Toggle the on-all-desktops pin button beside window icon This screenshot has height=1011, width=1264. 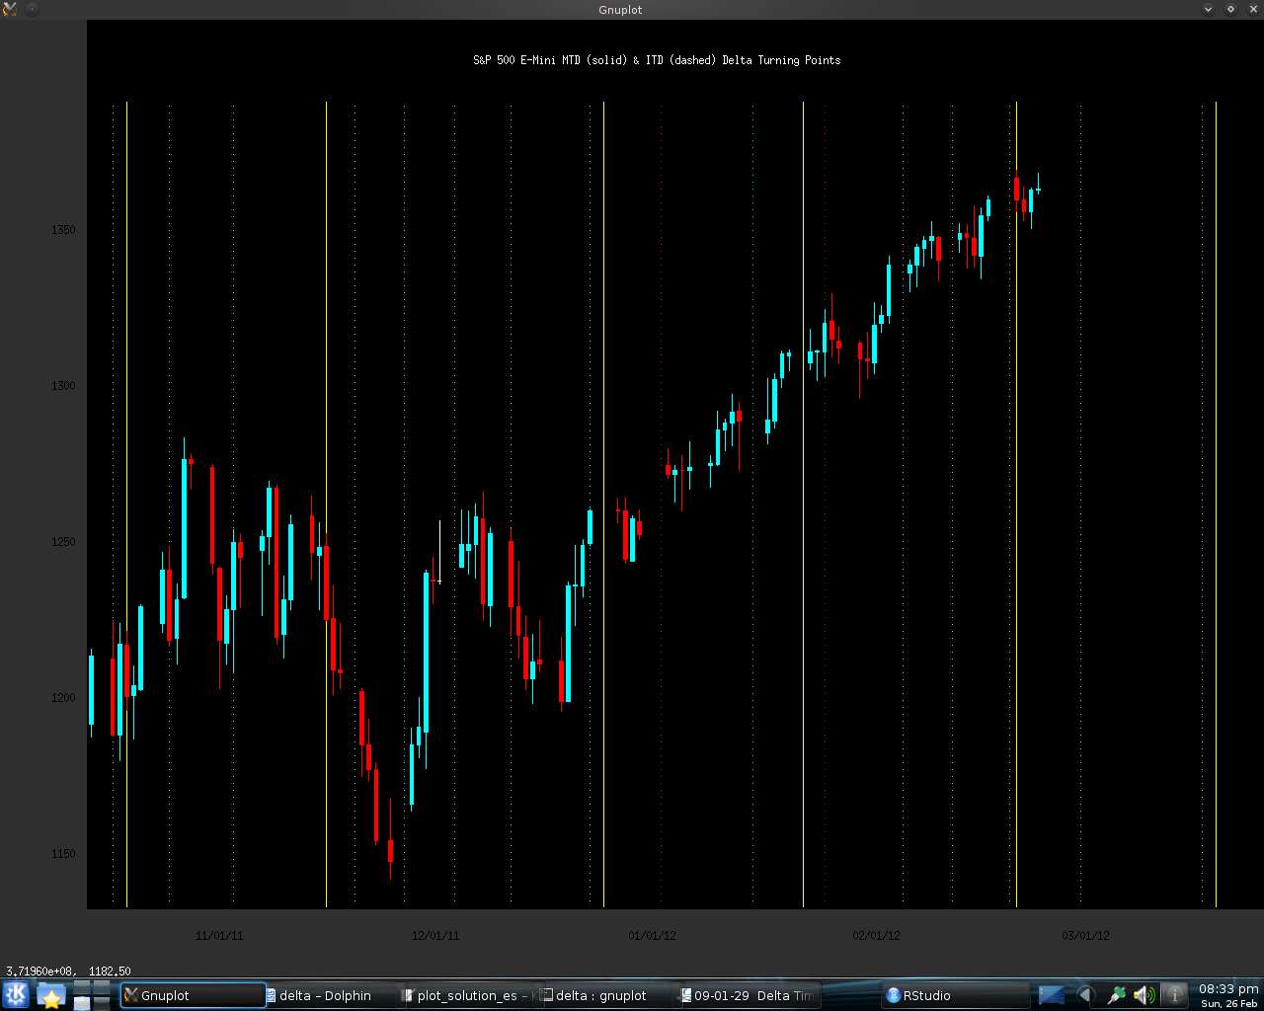tap(32, 9)
